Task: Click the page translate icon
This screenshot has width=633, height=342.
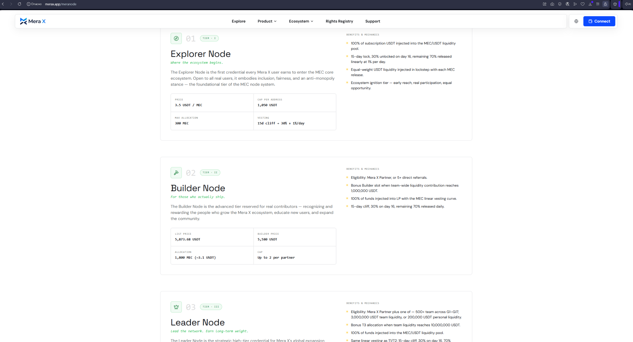Action: pyautogui.click(x=567, y=4)
